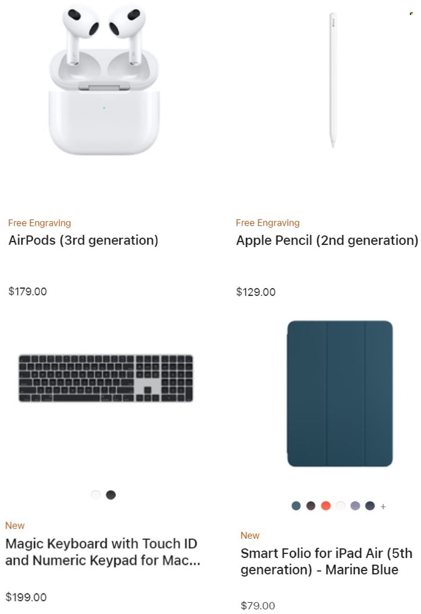The image size is (421, 614).
Task: Click Free Engraving label above Apple Pencil
Action: pyautogui.click(x=268, y=223)
